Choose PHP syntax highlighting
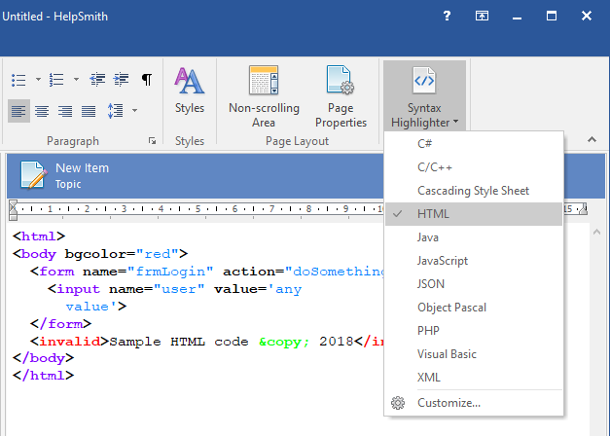This screenshot has width=610, height=436. pyautogui.click(x=474, y=331)
